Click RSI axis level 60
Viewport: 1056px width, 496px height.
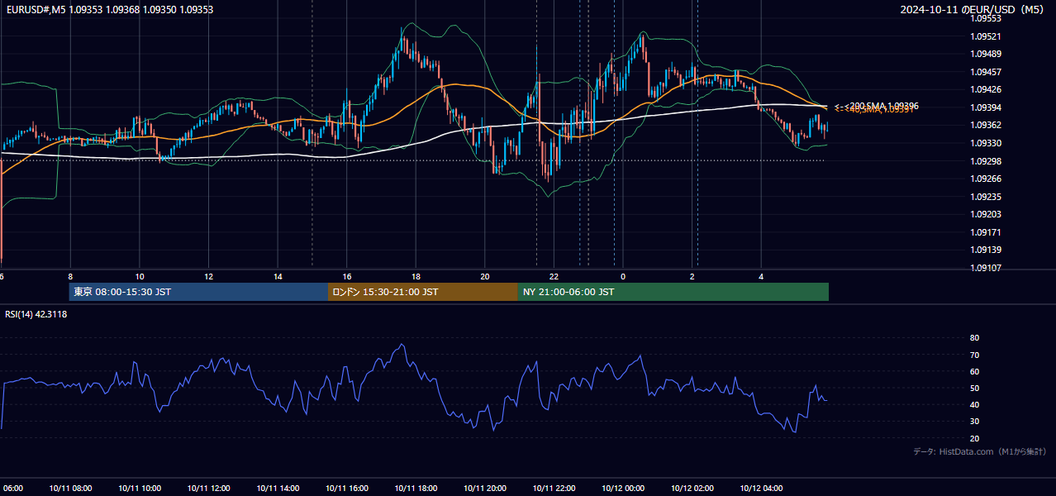point(974,371)
